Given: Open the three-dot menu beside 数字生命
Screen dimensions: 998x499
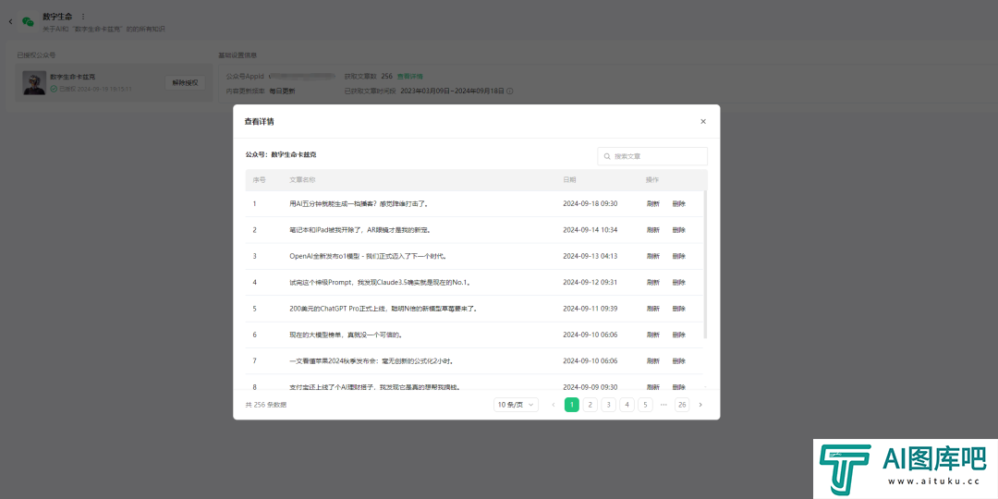Looking at the screenshot, I should pos(83,17).
